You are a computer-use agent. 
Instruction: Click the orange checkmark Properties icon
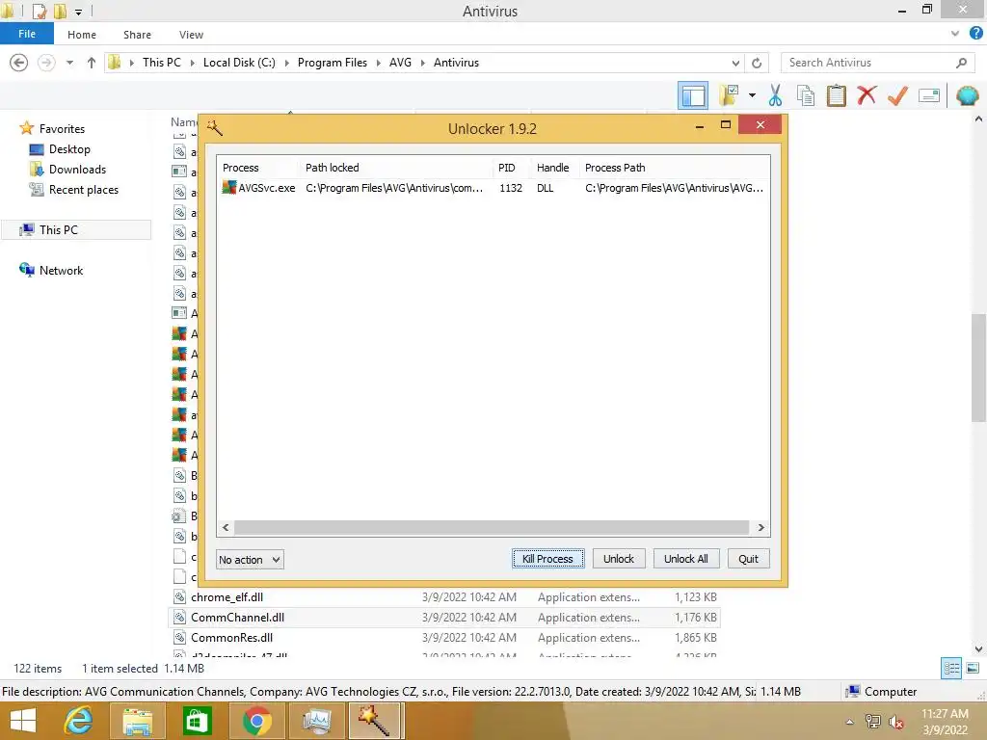coord(897,95)
